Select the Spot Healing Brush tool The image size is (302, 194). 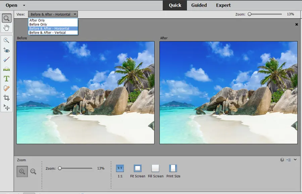[x=6, y=88]
